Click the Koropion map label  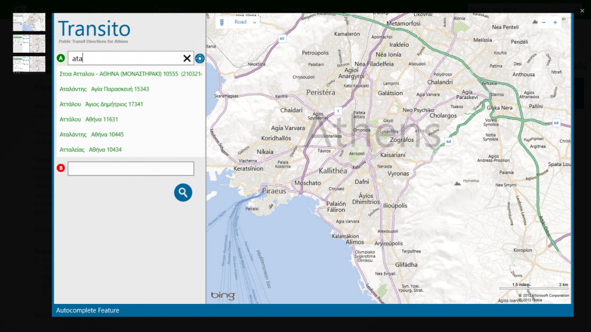pos(523,250)
